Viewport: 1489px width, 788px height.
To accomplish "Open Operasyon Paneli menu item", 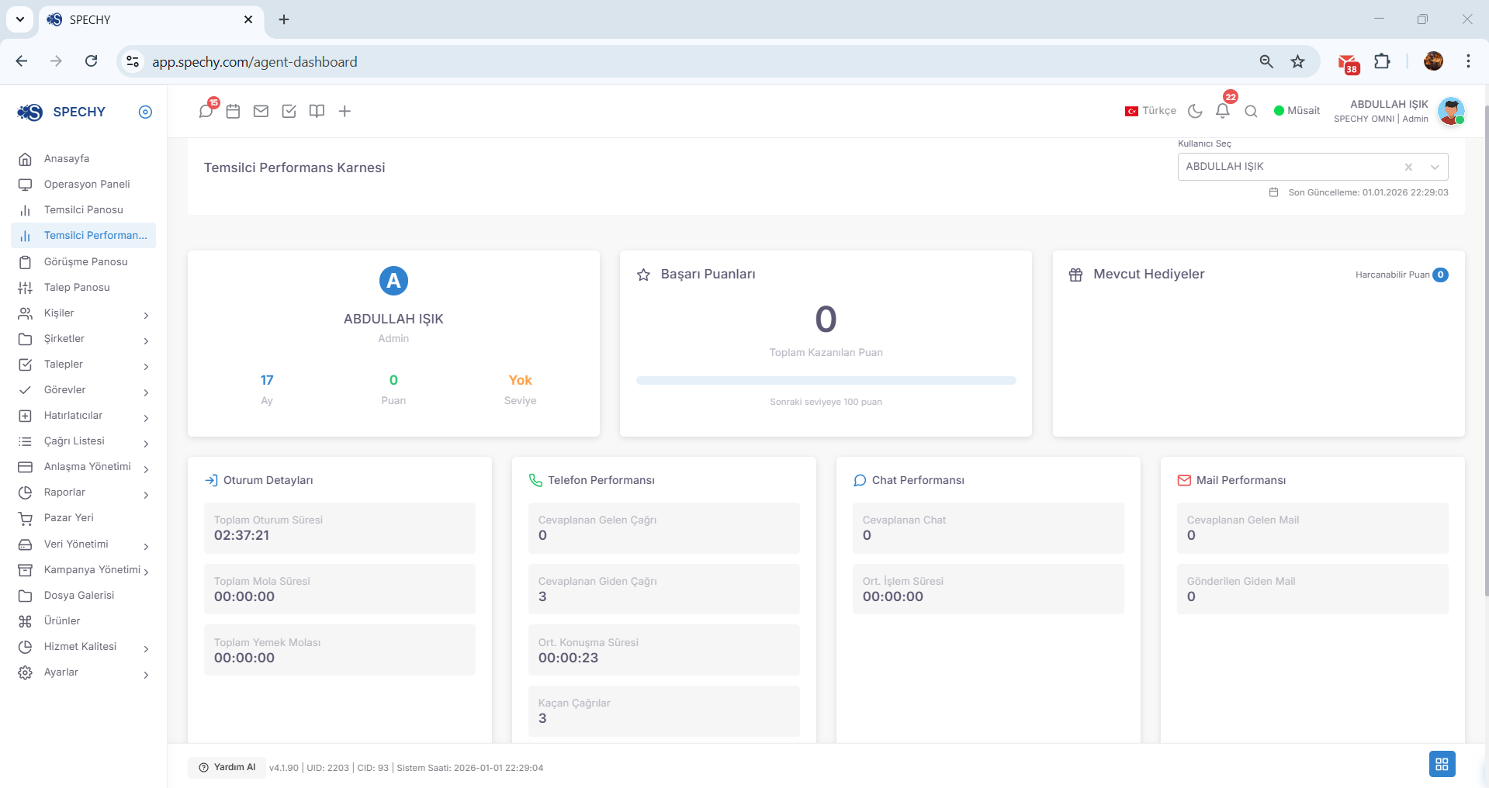I will (87, 185).
